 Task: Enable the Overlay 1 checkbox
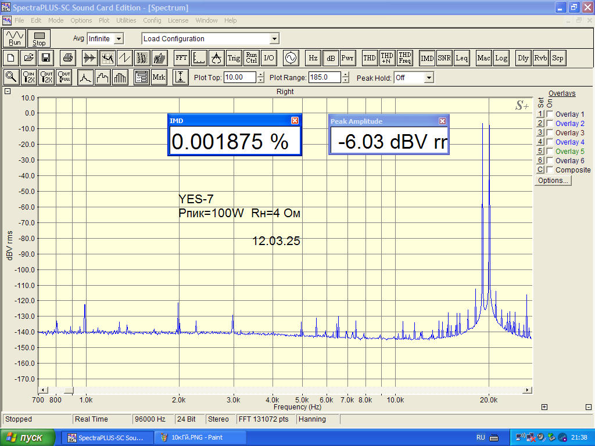pyautogui.click(x=550, y=114)
